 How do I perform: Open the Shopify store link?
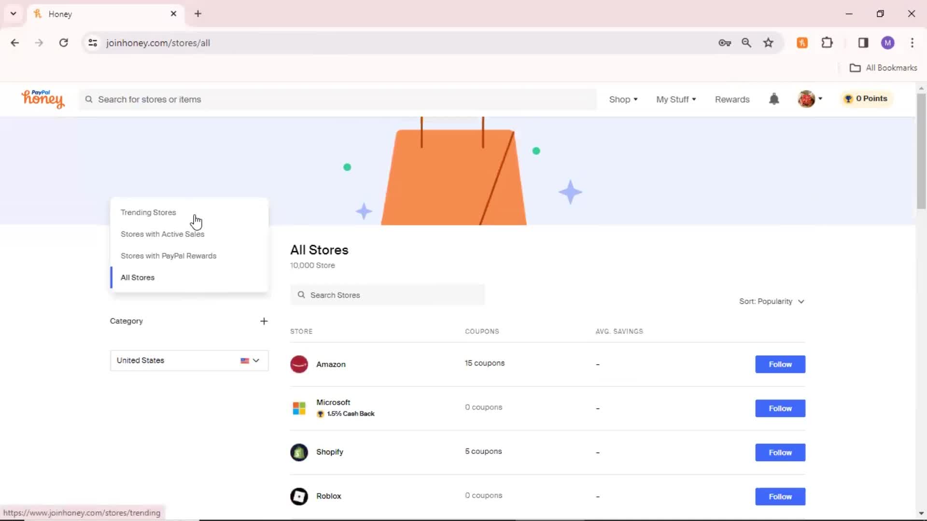pyautogui.click(x=329, y=452)
